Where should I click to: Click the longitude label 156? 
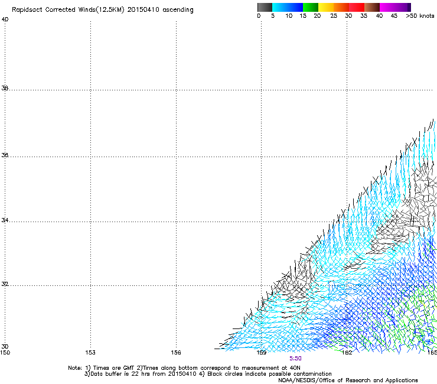click(x=176, y=353)
